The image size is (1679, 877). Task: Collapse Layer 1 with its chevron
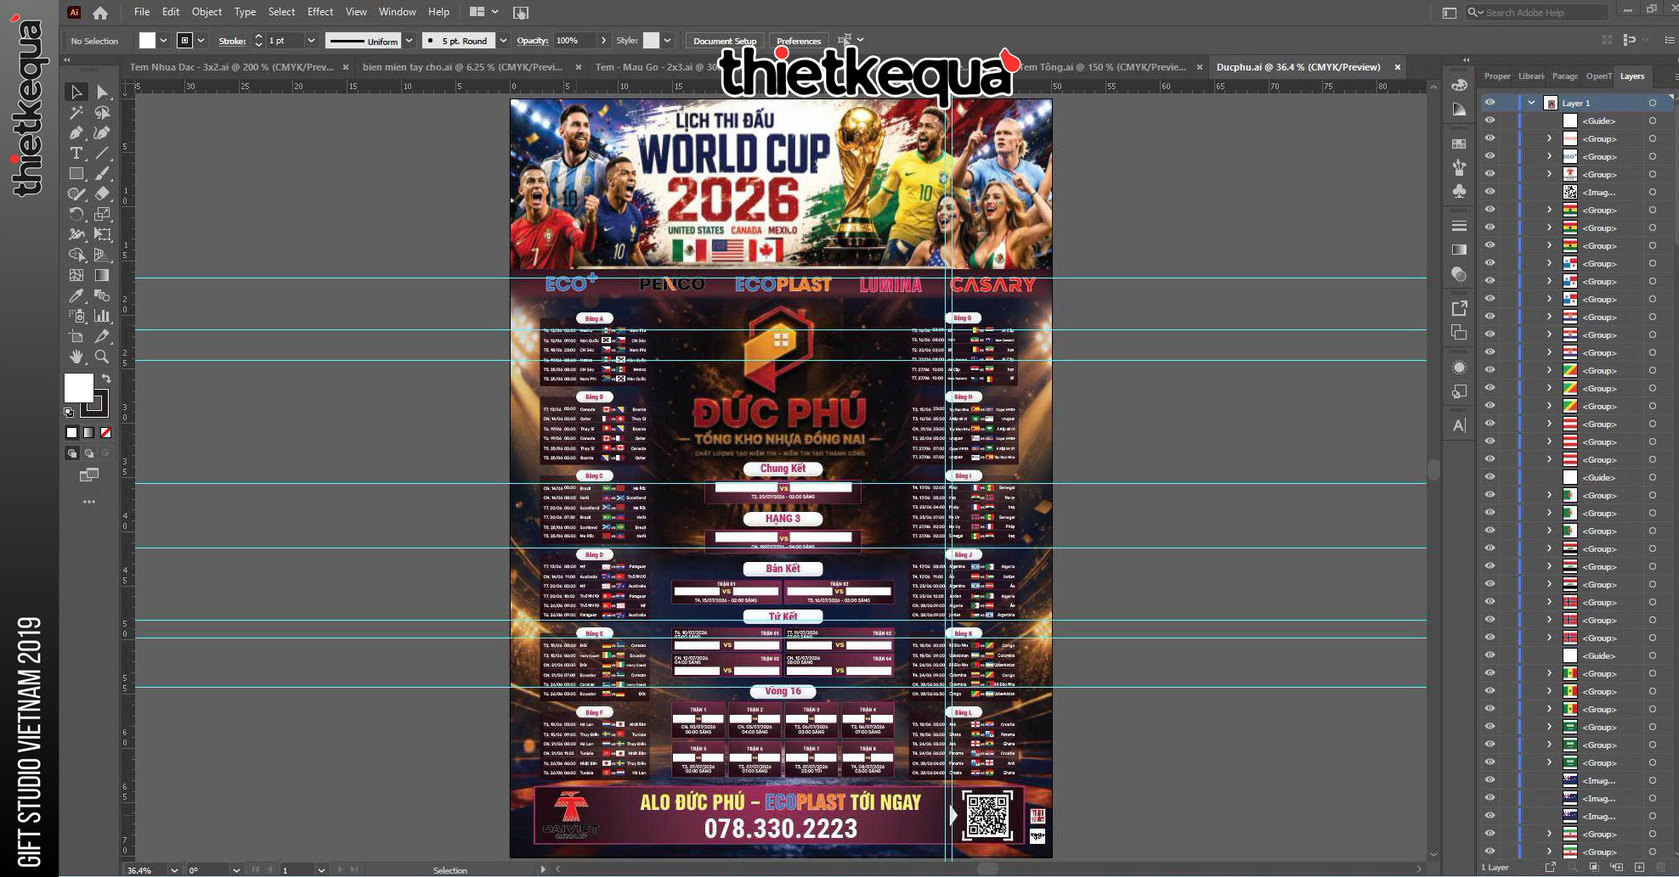1532,103
